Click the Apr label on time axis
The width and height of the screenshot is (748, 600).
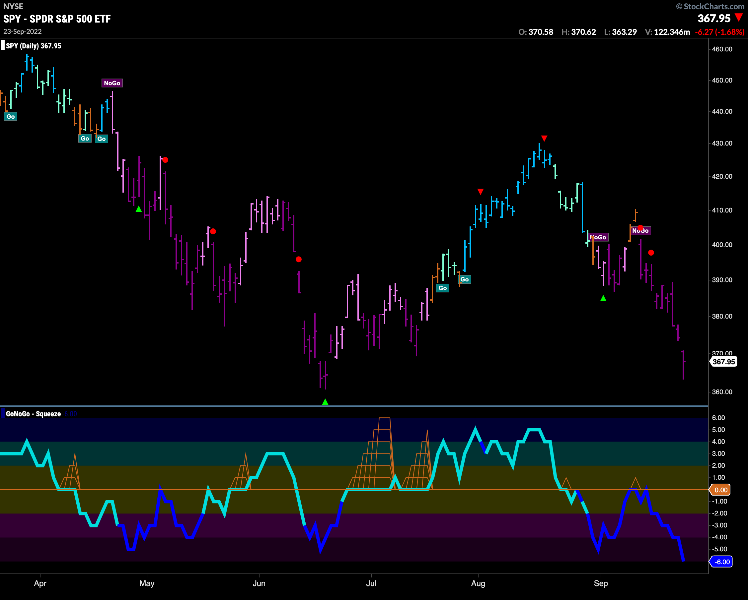tap(40, 583)
